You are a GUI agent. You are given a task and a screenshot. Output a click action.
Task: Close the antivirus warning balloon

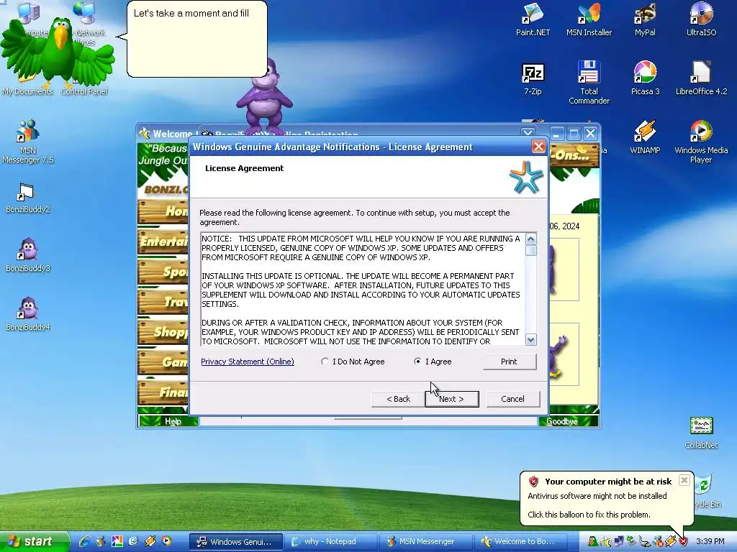(x=684, y=480)
